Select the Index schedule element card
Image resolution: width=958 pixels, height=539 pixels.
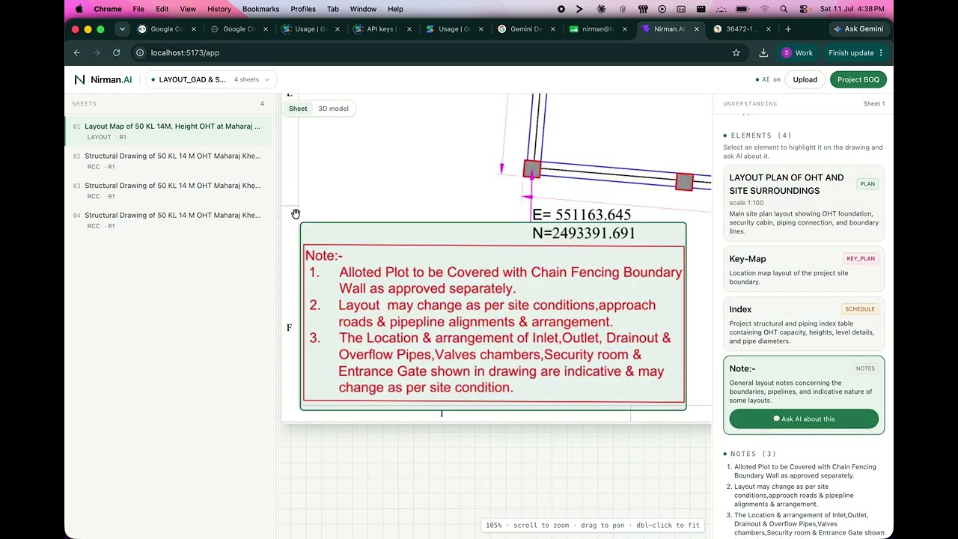tap(804, 324)
